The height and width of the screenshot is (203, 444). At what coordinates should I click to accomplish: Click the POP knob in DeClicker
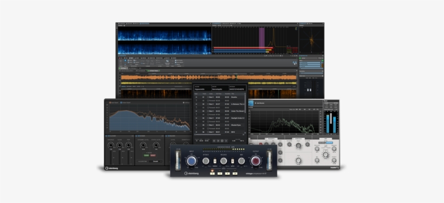(x=128, y=145)
